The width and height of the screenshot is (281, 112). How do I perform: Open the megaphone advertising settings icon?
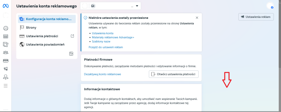6,69
